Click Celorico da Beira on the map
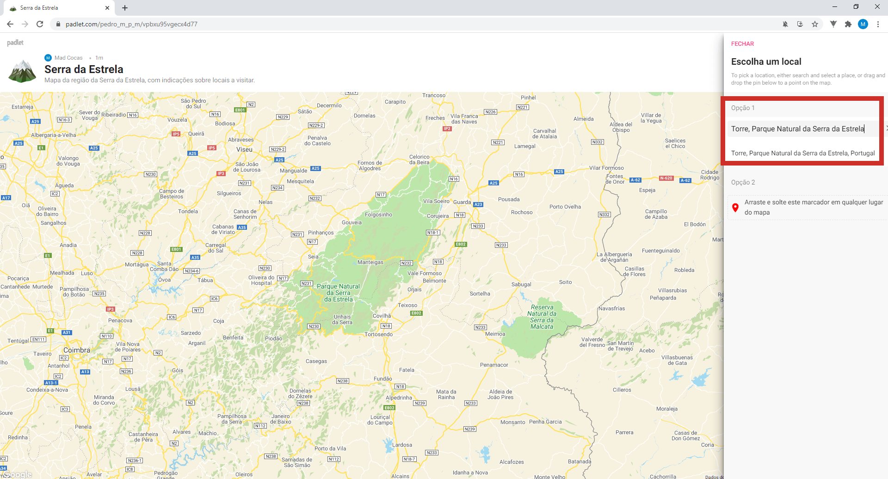The height and width of the screenshot is (479, 888). (x=419, y=160)
